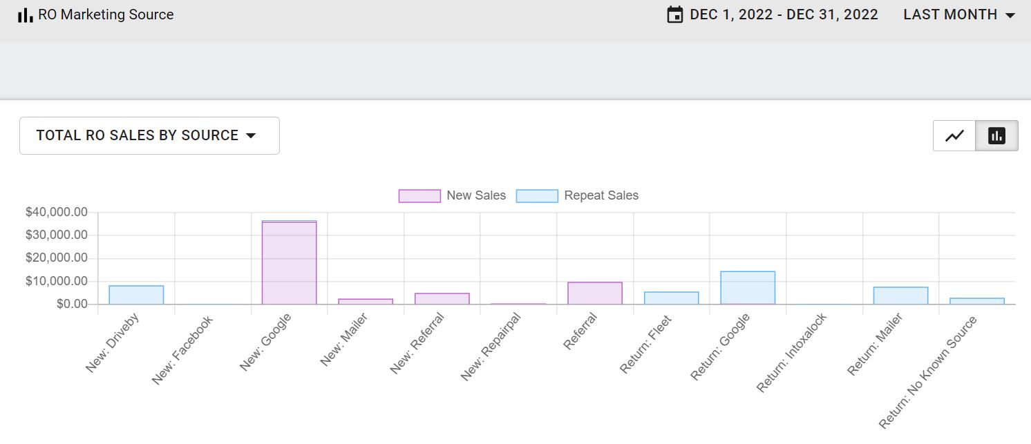Select the Return: Google bar

(748, 288)
